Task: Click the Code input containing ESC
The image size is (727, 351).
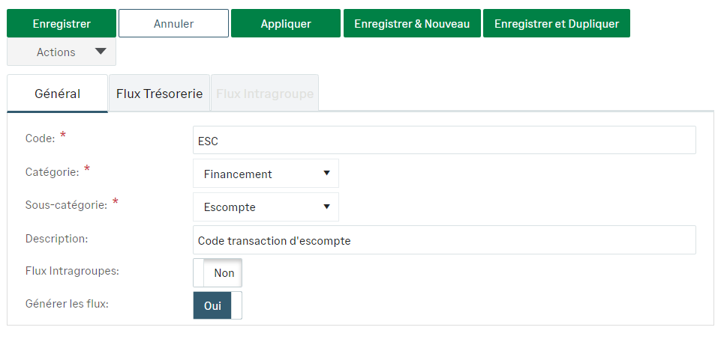Action: pyautogui.click(x=444, y=140)
